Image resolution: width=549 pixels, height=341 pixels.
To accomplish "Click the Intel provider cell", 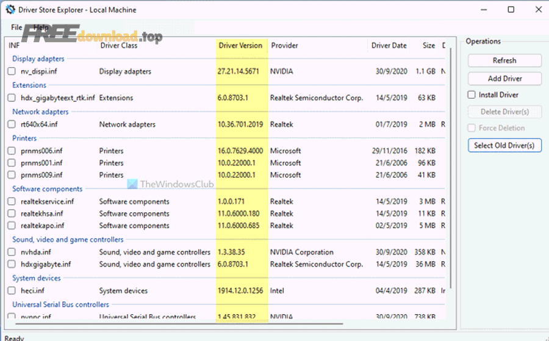I will pos(277,290).
